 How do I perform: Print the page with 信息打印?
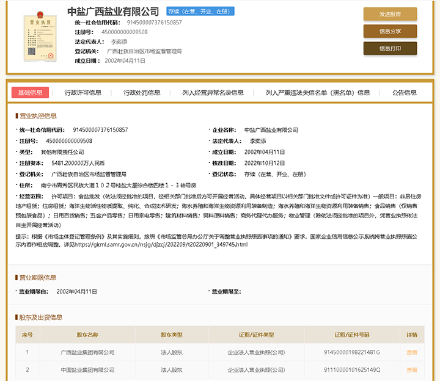pos(390,48)
